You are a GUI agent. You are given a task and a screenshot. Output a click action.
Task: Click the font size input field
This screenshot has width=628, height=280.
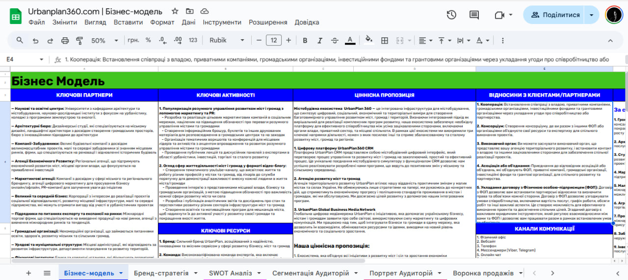274,41
